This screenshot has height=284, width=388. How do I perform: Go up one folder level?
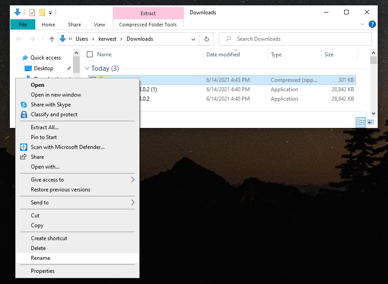coord(52,39)
